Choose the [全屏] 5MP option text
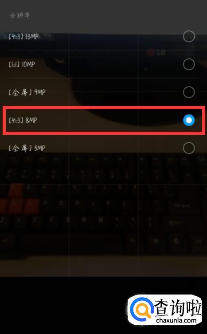This screenshot has width=207, height=334. coord(27,148)
